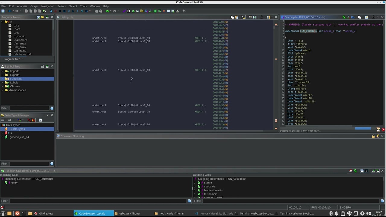The height and width of the screenshot is (217, 386).
Task: Collapse all in Data Type Manager
Action: (40, 120)
